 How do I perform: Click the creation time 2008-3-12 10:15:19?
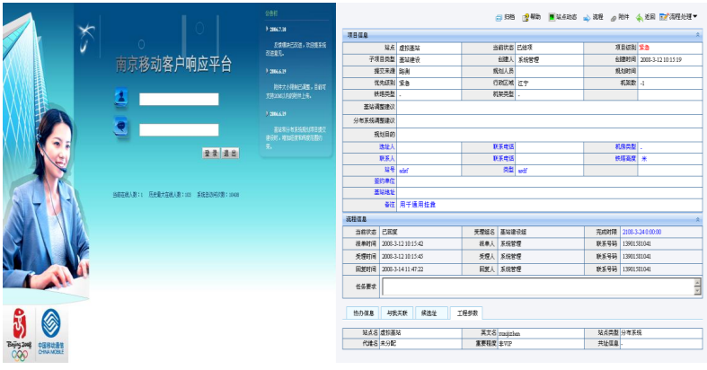pos(660,59)
